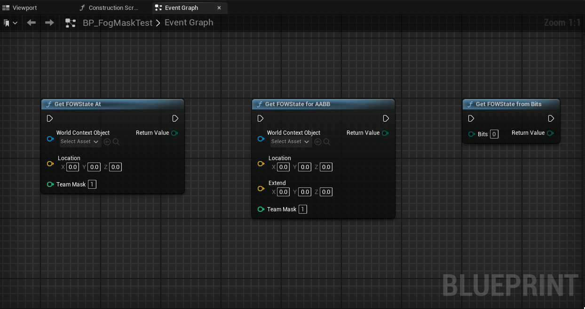Click output exec pin of Get FOWState At
Image resolution: width=585 pixels, height=309 pixels.
pyautogui.click(x=175, y=118)
